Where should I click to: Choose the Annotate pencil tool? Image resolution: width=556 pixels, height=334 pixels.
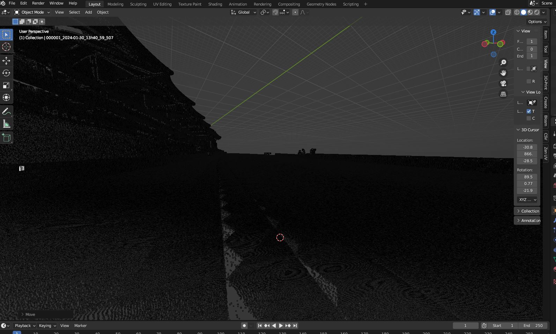click(6, 112)
